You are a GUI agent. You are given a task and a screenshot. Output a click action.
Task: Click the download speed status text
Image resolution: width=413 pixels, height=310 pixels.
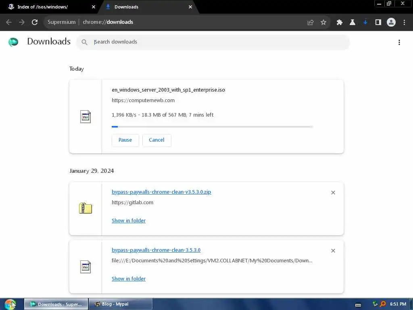163,115
